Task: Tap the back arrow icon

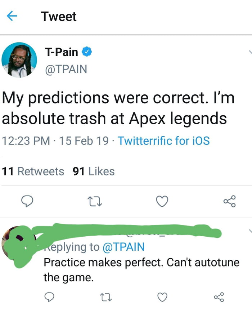Action: tap(12, 16)
